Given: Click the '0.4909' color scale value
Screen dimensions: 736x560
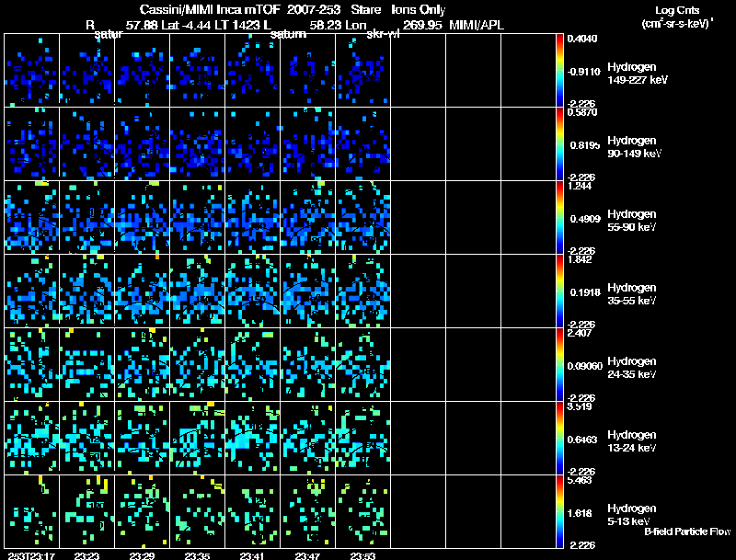Looking at the screenshot, I should 585,219.
